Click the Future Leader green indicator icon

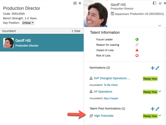137,40
